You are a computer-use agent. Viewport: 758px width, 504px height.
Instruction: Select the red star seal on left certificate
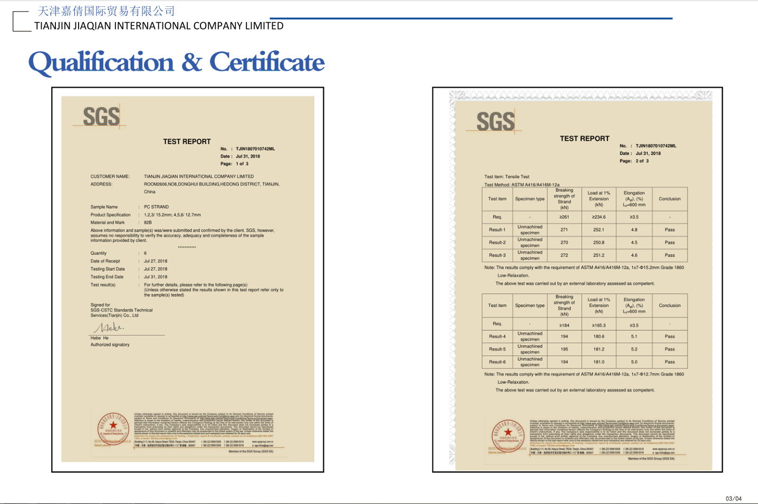[x=113, y=426]
